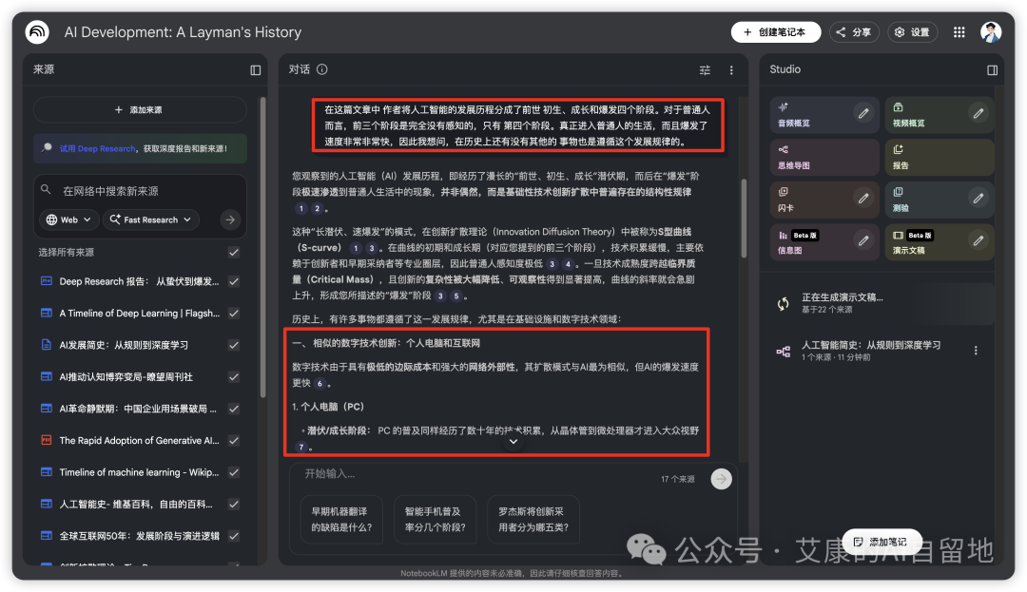This screenshot has width=1027, height=592.
Task: Edit the 音频概览 tile with pencil icon
Action: click(863, 114)
